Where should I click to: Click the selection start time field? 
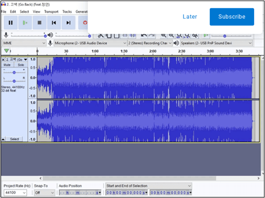click(127, 193)
